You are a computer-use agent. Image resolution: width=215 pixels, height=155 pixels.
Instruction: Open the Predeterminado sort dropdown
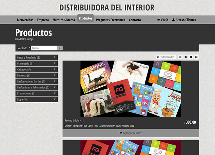point(166,57)
